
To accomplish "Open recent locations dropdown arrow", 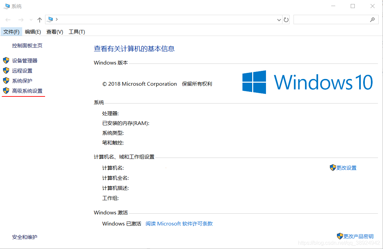I will pyautogui.click(x=31, y=20).
